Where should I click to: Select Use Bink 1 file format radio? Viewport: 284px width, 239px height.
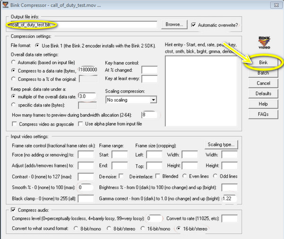tap(37, 45)
